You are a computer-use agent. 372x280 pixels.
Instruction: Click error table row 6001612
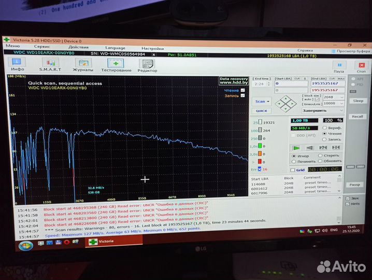[x=293, y=188]
